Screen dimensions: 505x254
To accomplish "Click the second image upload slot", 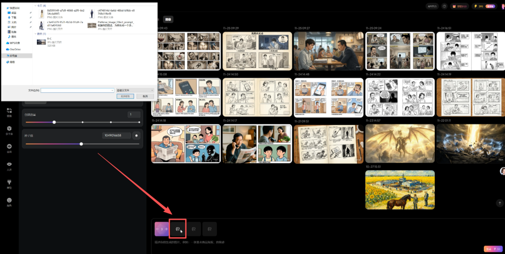I will click(194, 229).
